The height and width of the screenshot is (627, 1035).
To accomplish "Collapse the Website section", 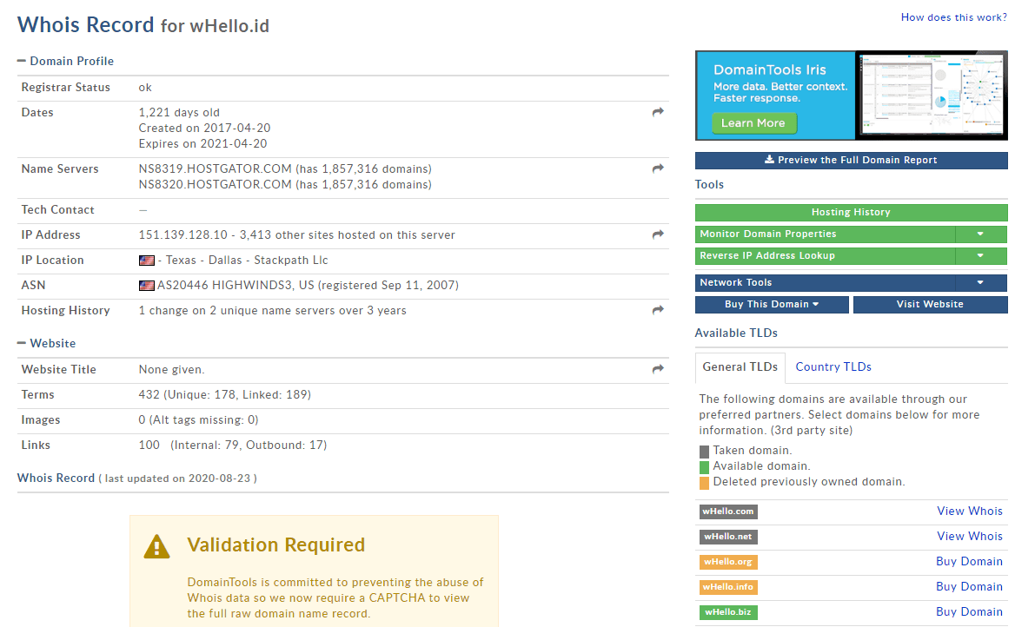I will tap(22, 344).
